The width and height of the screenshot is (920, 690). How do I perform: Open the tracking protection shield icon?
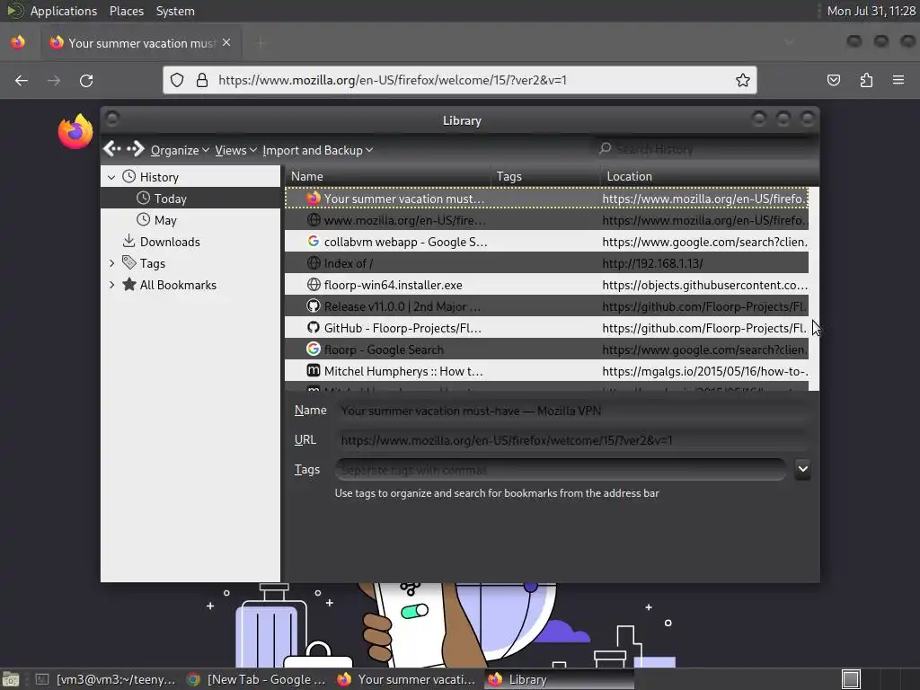point(177,80)
